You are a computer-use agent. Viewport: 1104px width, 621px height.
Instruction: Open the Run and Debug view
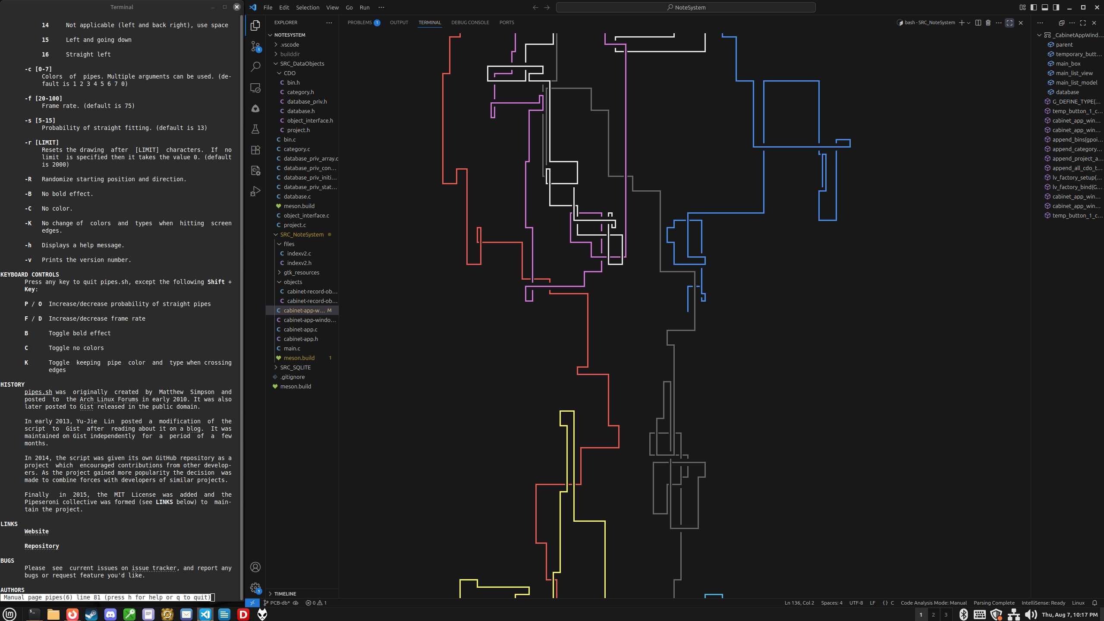click(255, 191)
